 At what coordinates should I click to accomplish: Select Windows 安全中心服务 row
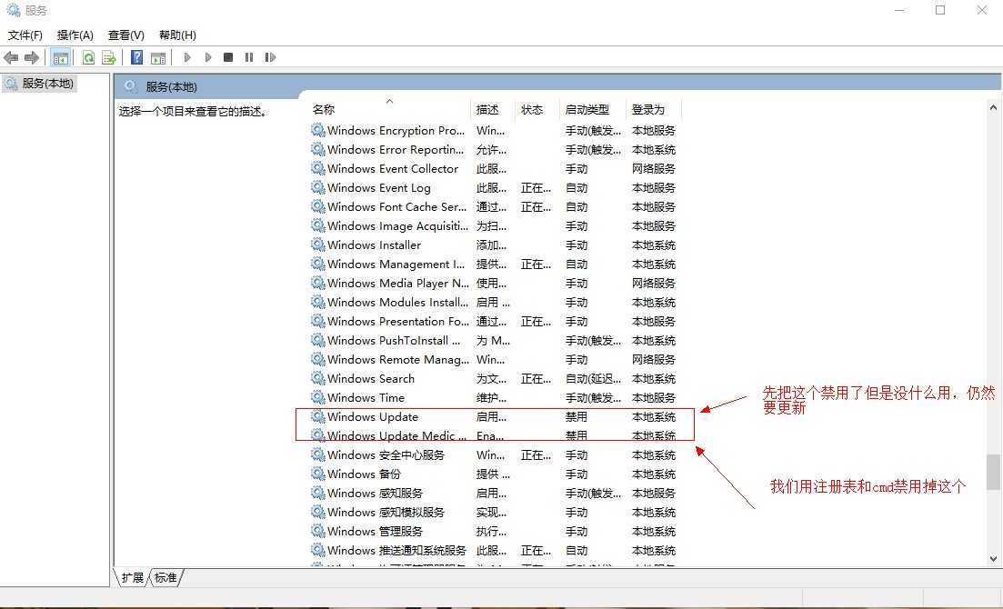(493, 455)
